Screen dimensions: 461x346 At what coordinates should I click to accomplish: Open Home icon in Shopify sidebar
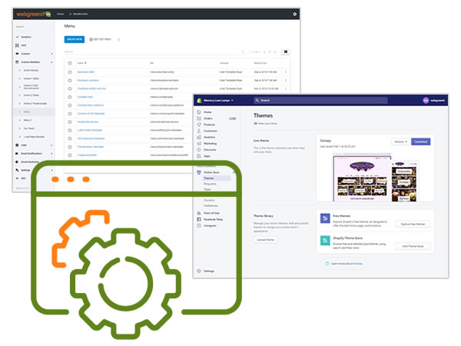pyautogui.click(x=199, y=112)
